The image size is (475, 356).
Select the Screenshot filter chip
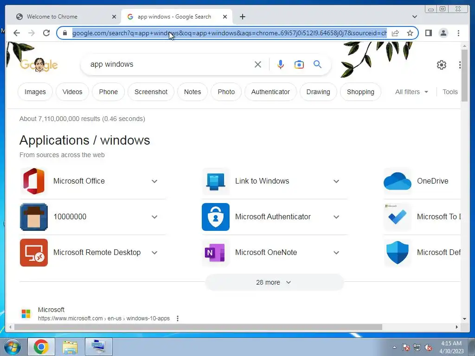pos(151,92)
